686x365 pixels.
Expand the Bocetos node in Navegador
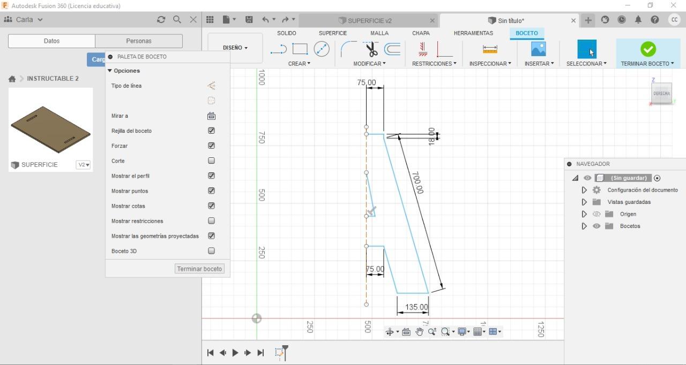click(584, 226)
